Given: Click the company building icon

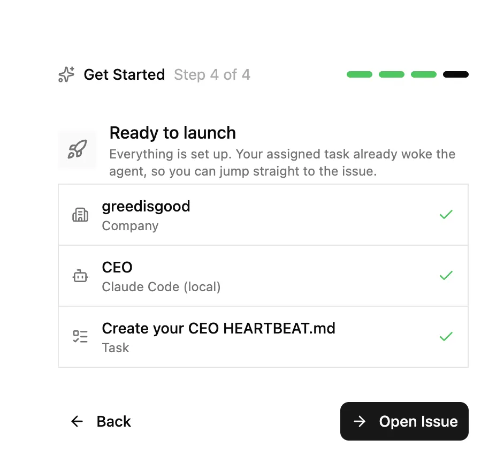Looking at the screenshot, I should pyautogui.click(x=80, y=215).
